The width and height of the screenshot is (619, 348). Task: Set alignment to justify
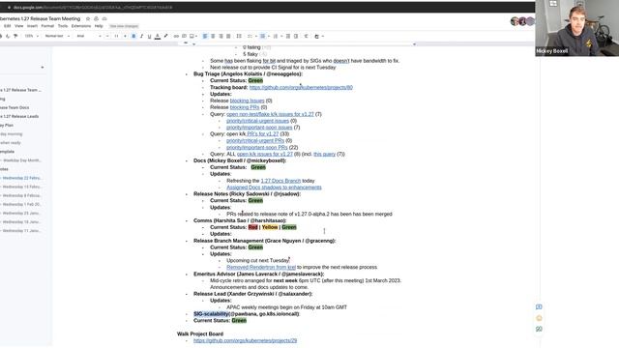point(228,36)
